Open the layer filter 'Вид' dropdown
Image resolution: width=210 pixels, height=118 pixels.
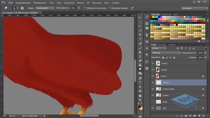point(159,48)
